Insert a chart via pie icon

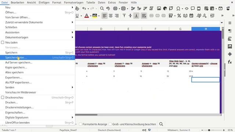point(165,8)
